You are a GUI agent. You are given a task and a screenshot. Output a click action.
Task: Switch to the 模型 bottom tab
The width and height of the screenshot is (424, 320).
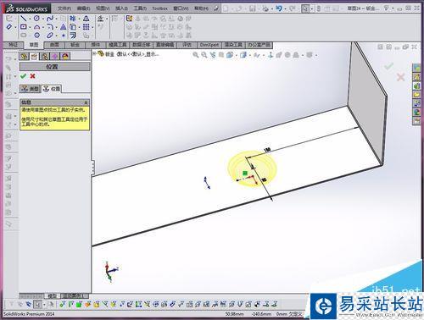[53, 296]
